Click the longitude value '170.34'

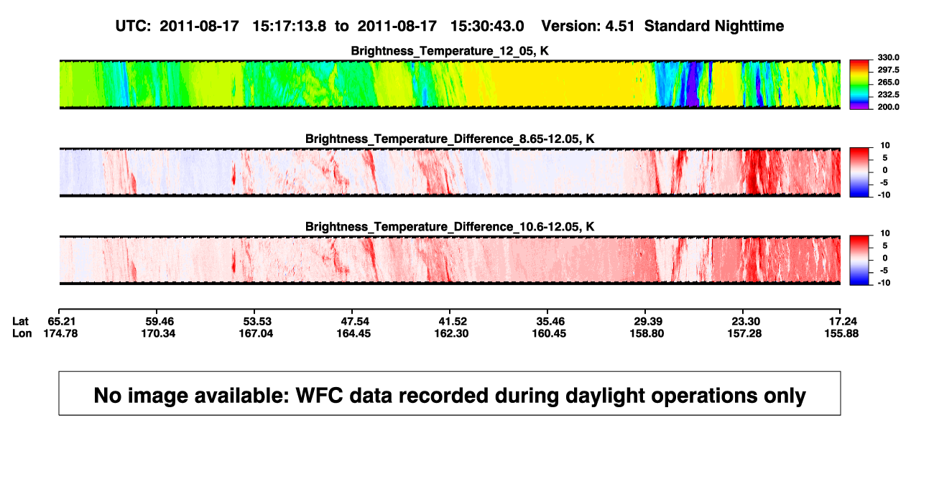157,333
